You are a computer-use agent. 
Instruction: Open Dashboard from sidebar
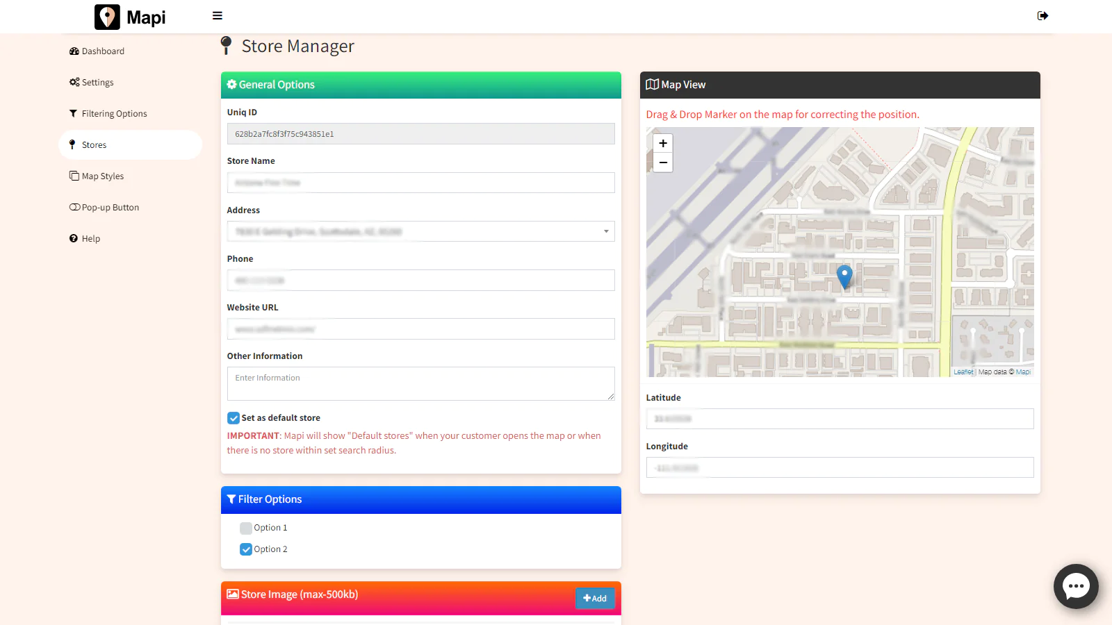point(97,51)
